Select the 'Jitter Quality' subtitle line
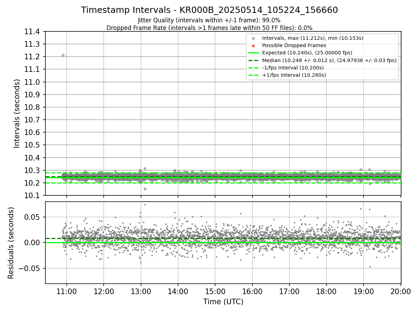The image size is (419, 314). (x=209, y=20)
